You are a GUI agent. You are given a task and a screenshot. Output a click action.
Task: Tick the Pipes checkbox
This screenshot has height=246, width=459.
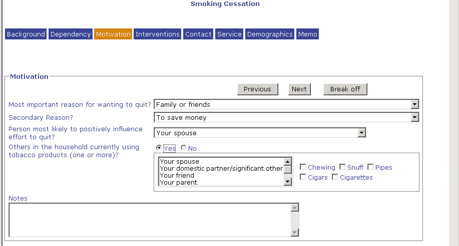click(370, 167)
